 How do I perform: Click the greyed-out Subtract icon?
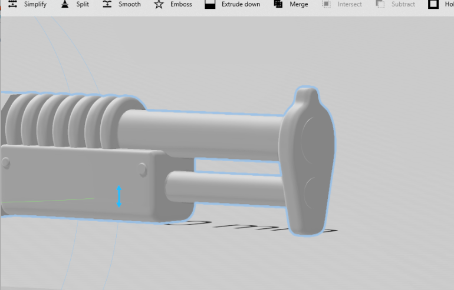(380, 4)
